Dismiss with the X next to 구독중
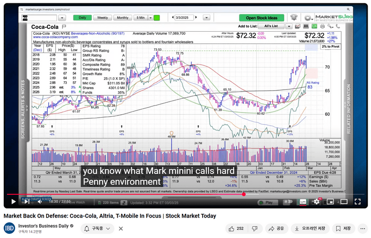 click(121, 229)
